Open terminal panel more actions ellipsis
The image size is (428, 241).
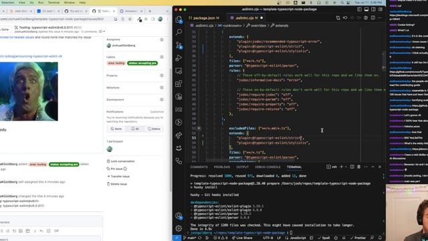(366, 167)
